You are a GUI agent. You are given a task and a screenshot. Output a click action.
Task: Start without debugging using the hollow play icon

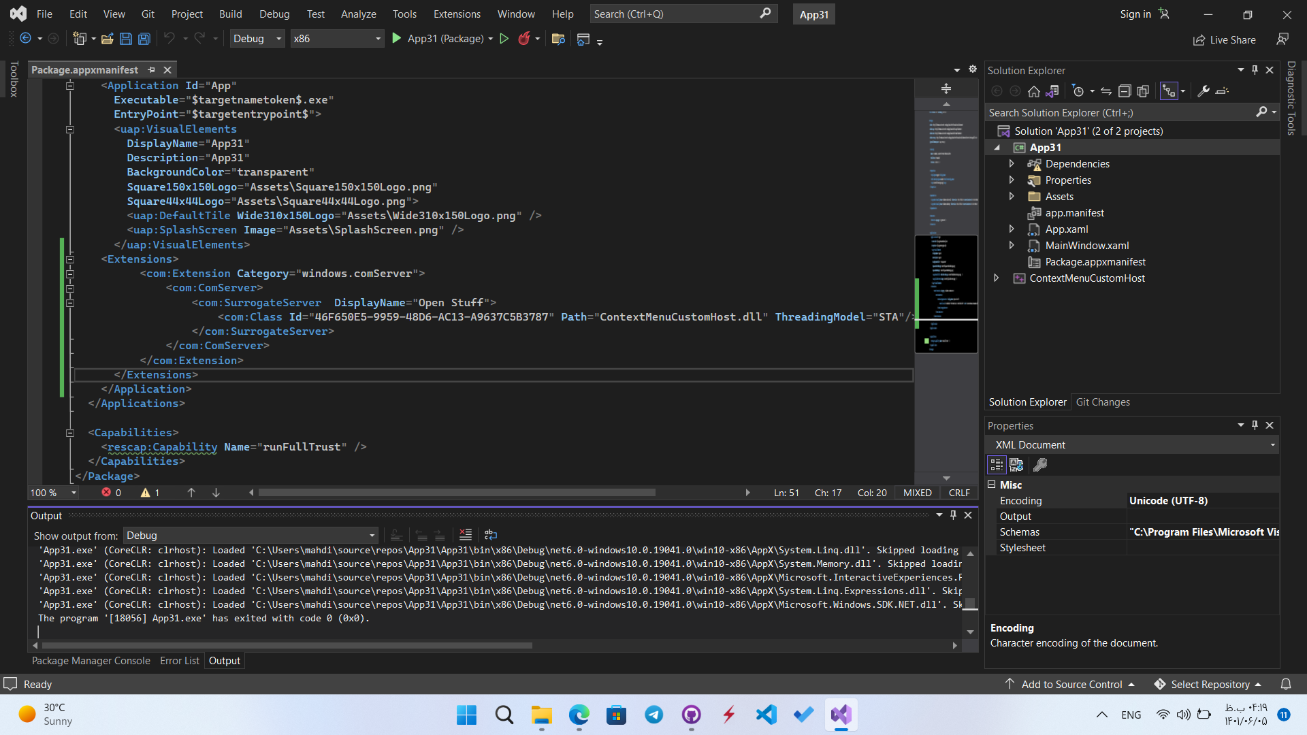504,39
